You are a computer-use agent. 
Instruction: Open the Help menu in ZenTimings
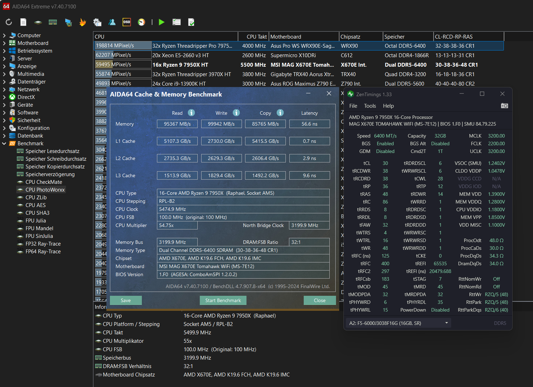[x=388, y=106]
